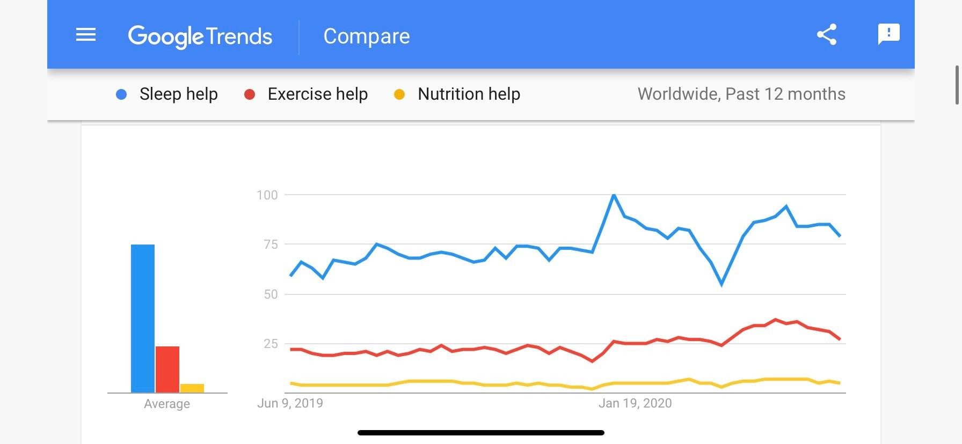Click the red Exercise help legend dot
The height and width of the screenshot is (444, 962).
click(250, 94)
